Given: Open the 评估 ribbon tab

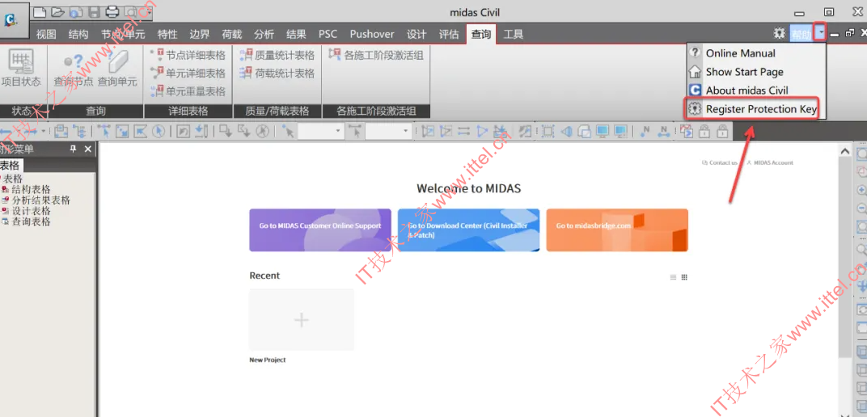Looking at the screenshot, I should (x=449, y=34).
